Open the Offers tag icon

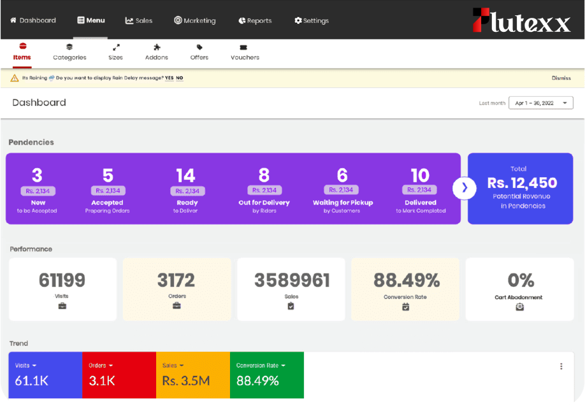point(199,47)
